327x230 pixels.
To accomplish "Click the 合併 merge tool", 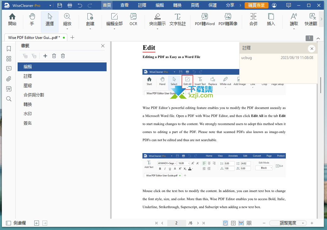I will point(253,19).
